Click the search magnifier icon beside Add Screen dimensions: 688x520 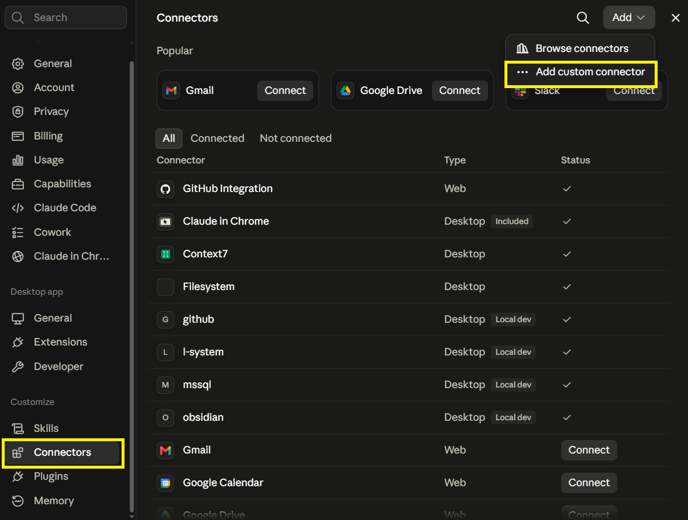point(583,18)
